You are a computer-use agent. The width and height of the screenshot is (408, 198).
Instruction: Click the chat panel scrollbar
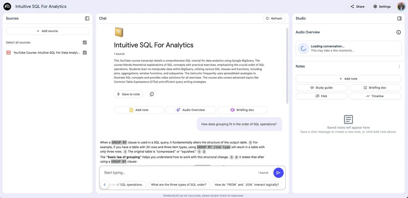287,66
